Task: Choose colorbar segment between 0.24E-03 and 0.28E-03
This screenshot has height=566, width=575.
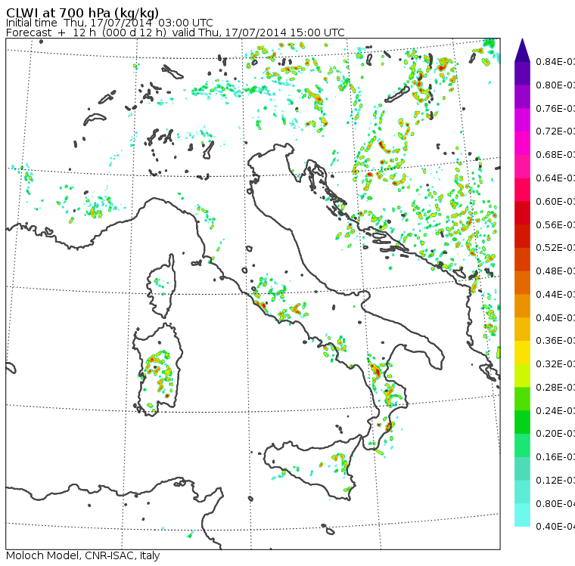Action: point(523,399)
